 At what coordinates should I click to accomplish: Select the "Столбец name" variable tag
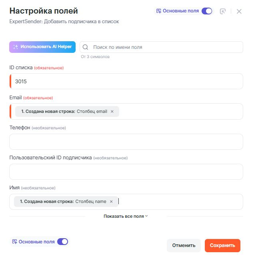[x=63, y=201]
